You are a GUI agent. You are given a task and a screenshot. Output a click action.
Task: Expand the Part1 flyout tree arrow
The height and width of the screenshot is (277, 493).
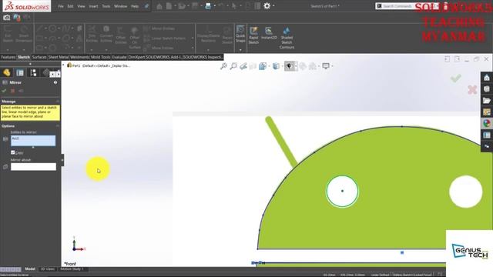[x=63, y=65]
